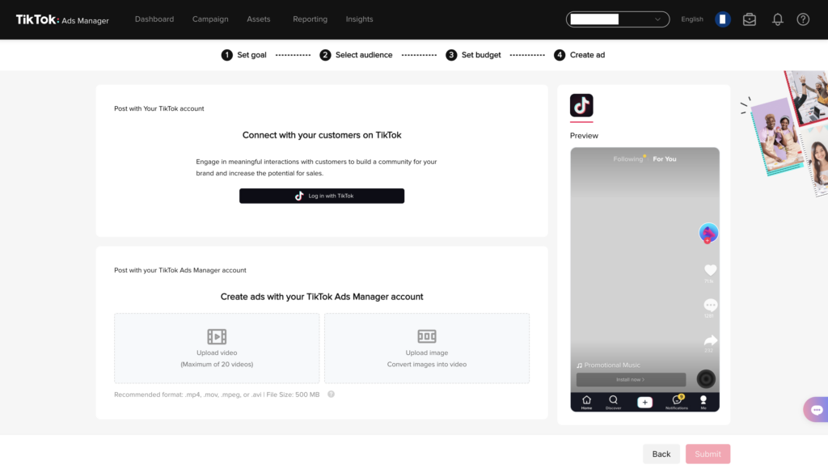The image size is (828, 473).
Task: Open the Assets menu
Action: pos(258,19)
